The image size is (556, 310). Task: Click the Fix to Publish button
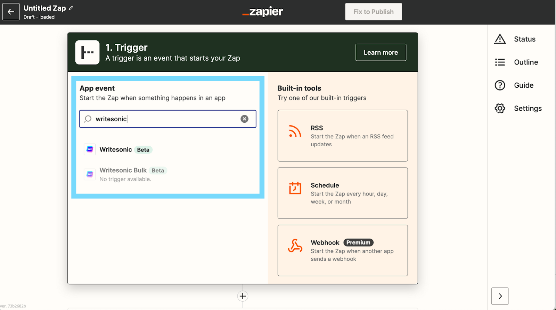tap(374, 12)
